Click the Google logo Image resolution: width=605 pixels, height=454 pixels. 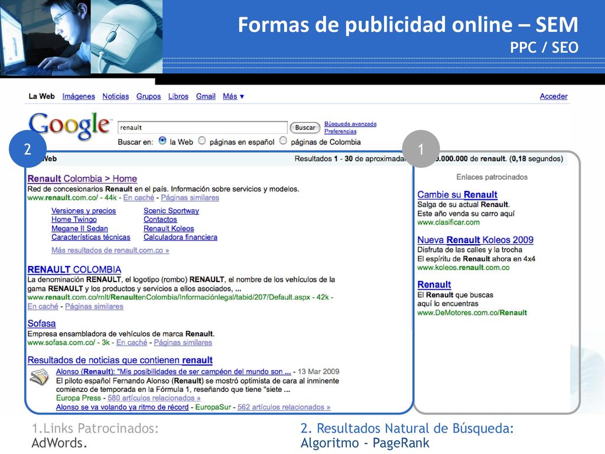coord(70,125)
